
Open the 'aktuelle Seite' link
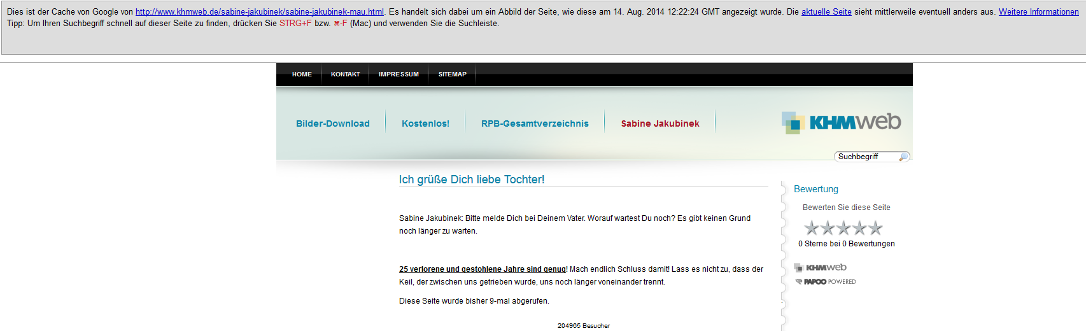[x=826, y=12]
